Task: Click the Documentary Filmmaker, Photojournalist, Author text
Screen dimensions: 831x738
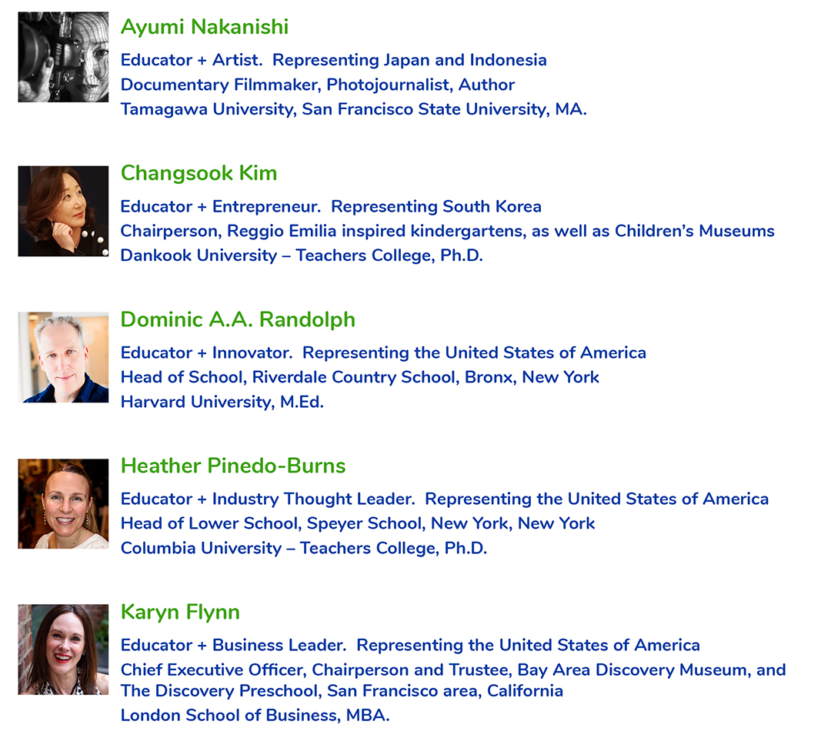Action: tap(318, 85)
